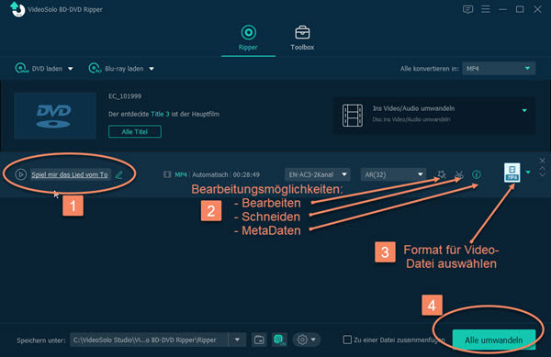The height and width of the screenshot is (357, 551).
Task: Click the DVD laden button
Action: pos(39,69)
